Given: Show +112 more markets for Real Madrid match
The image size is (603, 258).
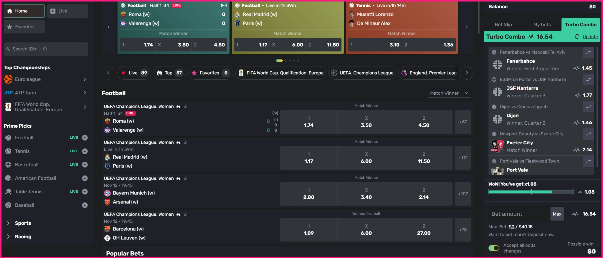Looking at the screenshot, I should point(463,158).
